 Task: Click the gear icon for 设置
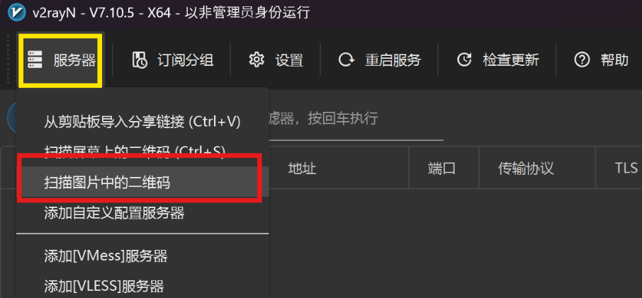(257, 60)
